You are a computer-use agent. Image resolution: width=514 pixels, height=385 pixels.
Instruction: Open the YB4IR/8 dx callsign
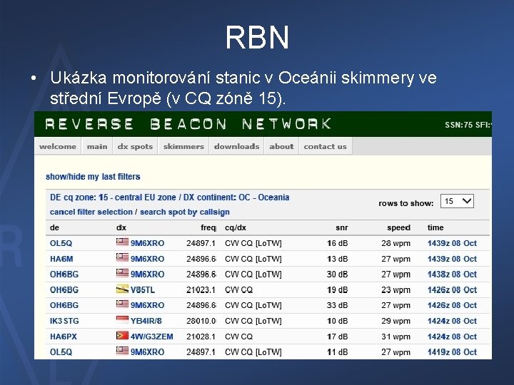pyautogui.click(x=146, y=321)
